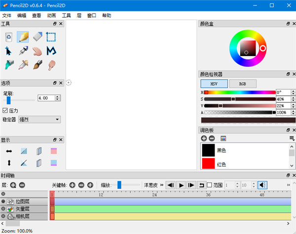This screenshot has height=234, width=296.
Task: Toggle visibility of 位图层 layer
Action: [3, 202]
